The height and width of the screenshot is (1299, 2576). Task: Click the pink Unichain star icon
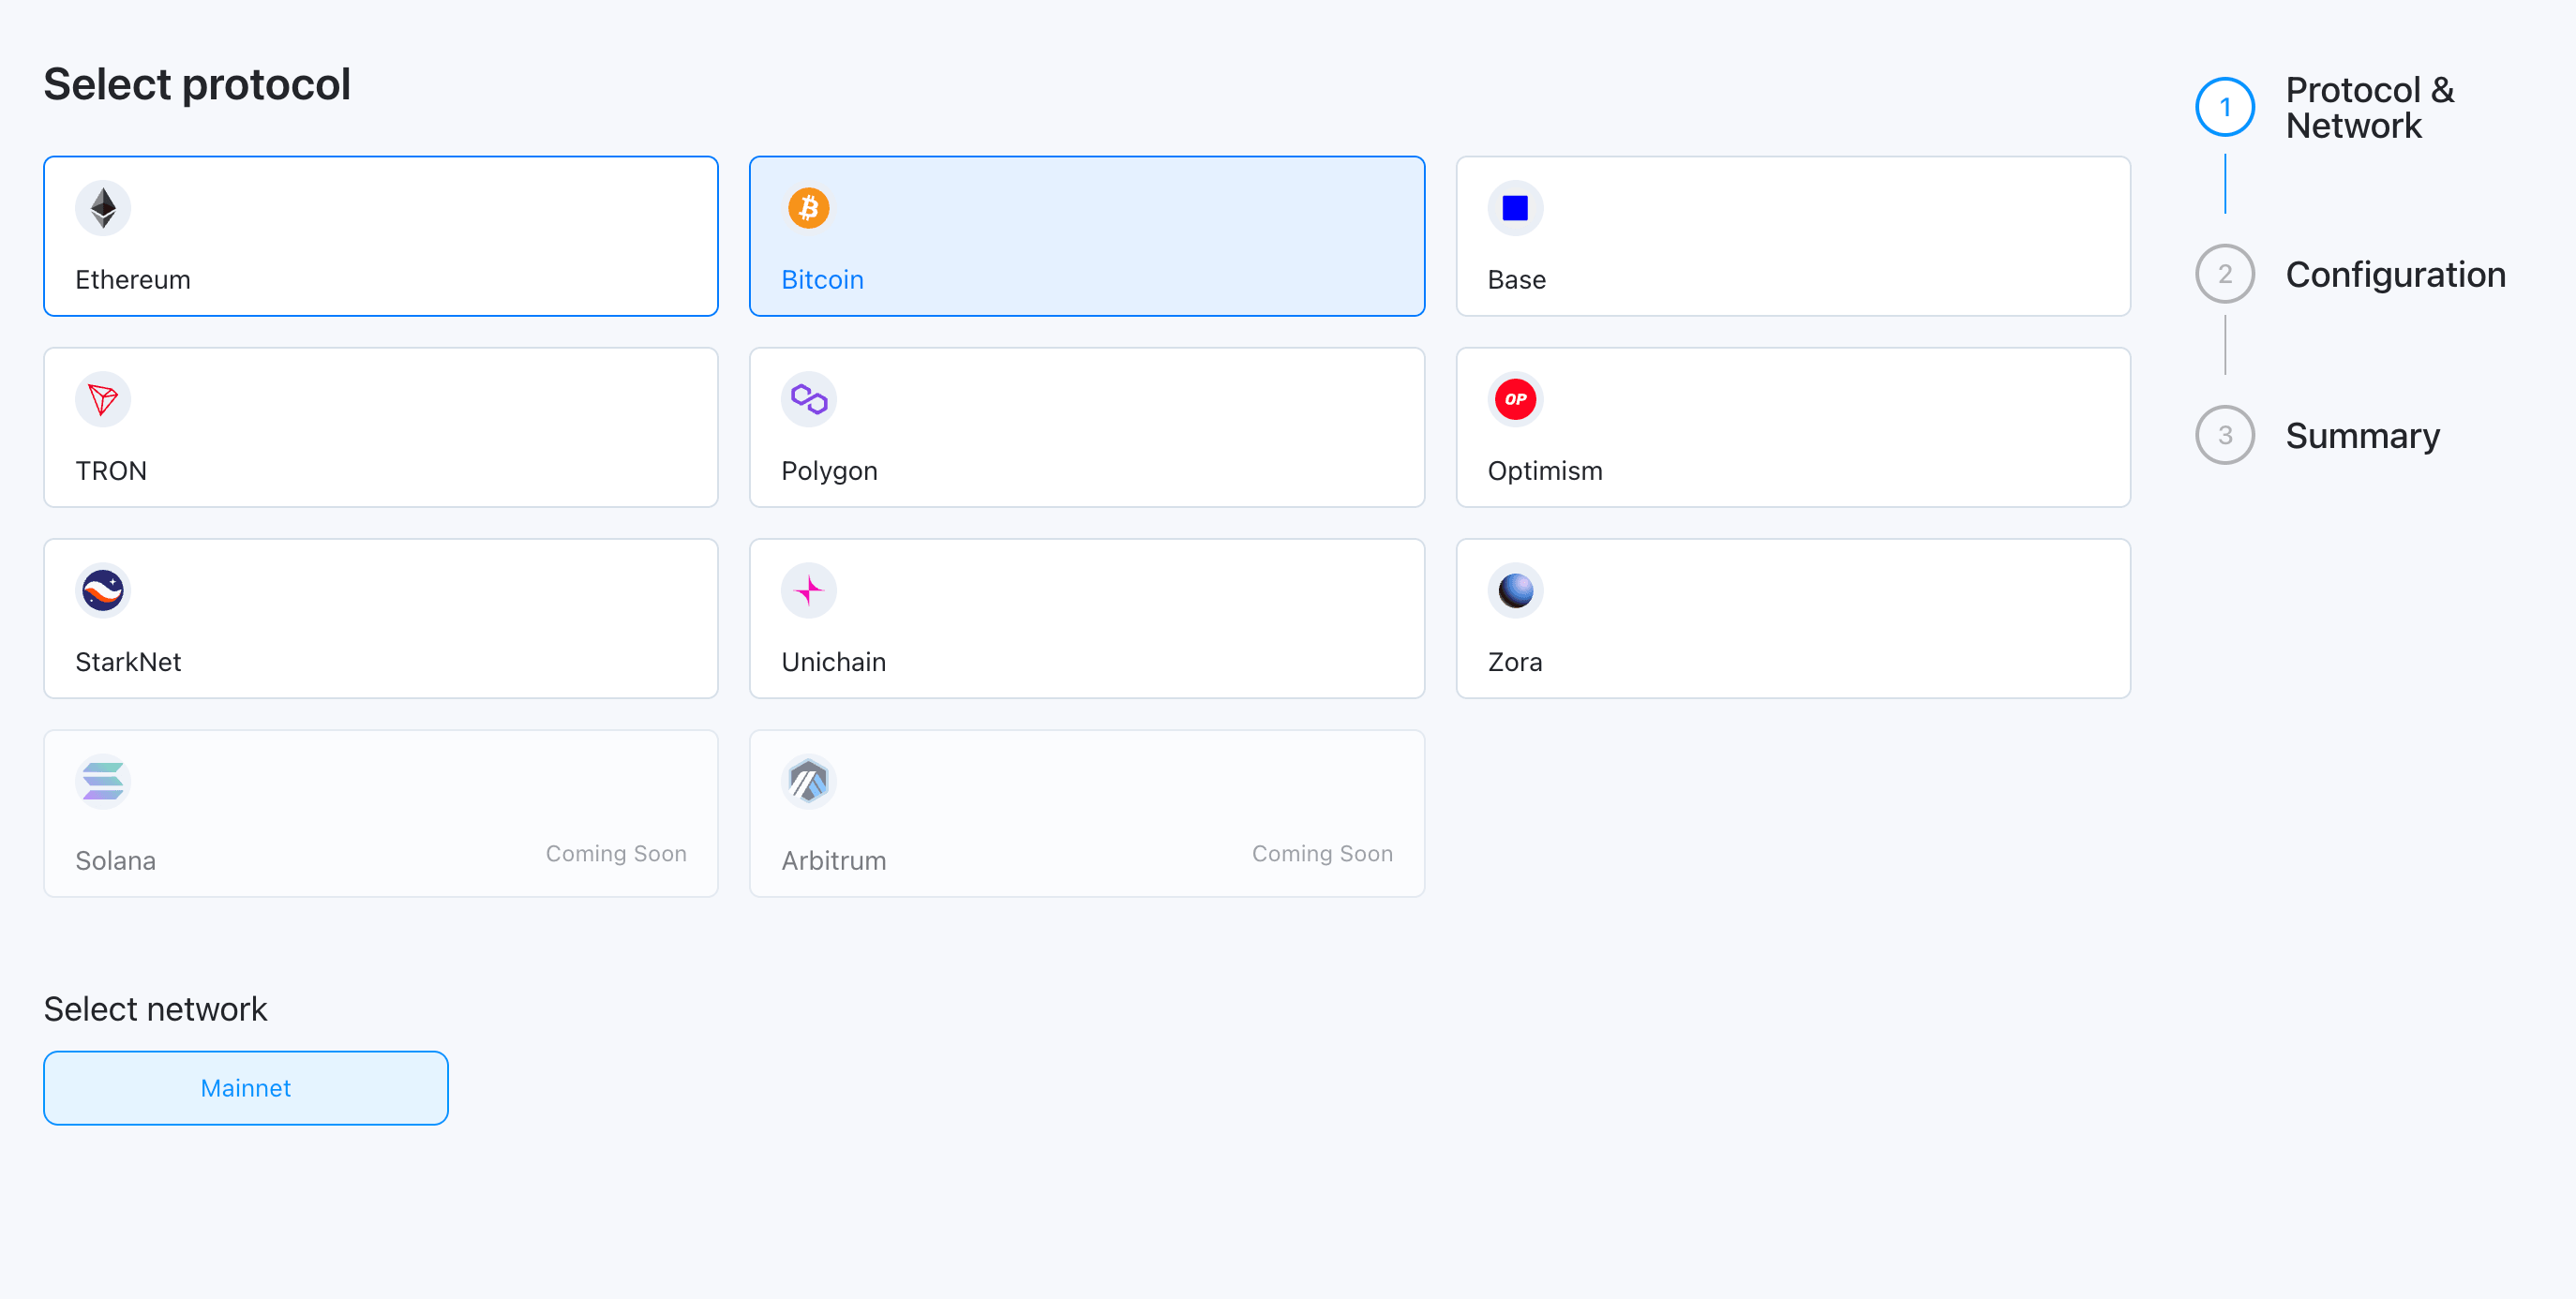[x=808, y=590]
